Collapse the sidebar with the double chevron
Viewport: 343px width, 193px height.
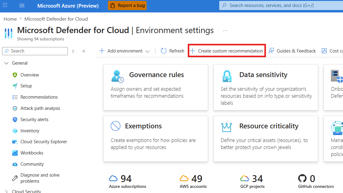point(84,51)
